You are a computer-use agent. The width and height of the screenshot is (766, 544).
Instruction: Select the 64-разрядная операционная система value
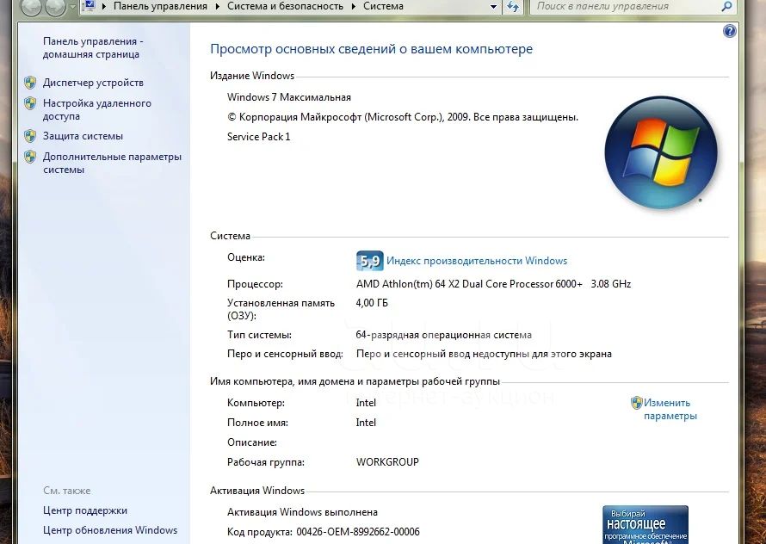pos(443,336)
